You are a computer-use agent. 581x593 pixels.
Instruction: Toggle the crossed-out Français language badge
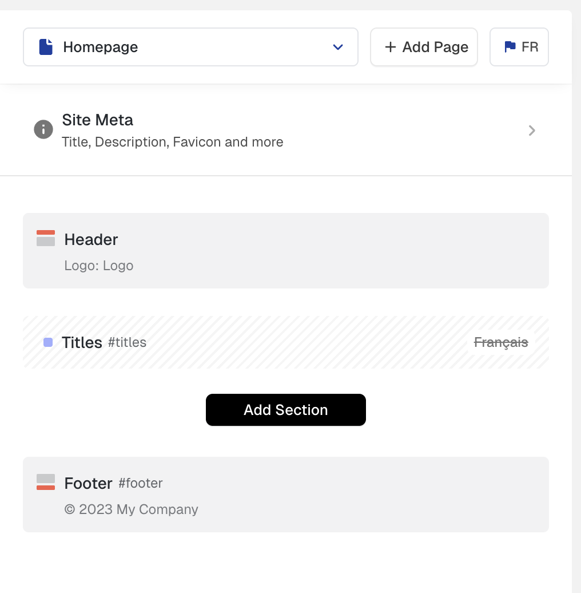[x=501, y=342]
